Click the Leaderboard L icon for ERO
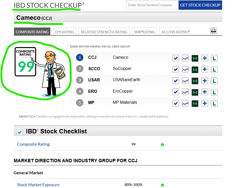235x188 pixels. 214,92
